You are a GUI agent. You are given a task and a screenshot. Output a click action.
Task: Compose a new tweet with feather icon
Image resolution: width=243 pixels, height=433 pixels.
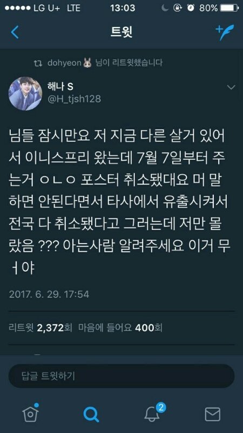[225, 32]
